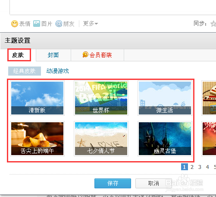This screenshot has width=216, height=197.
Task: Select the 经典皮肤 category
Action: click(x=25, y=71)
